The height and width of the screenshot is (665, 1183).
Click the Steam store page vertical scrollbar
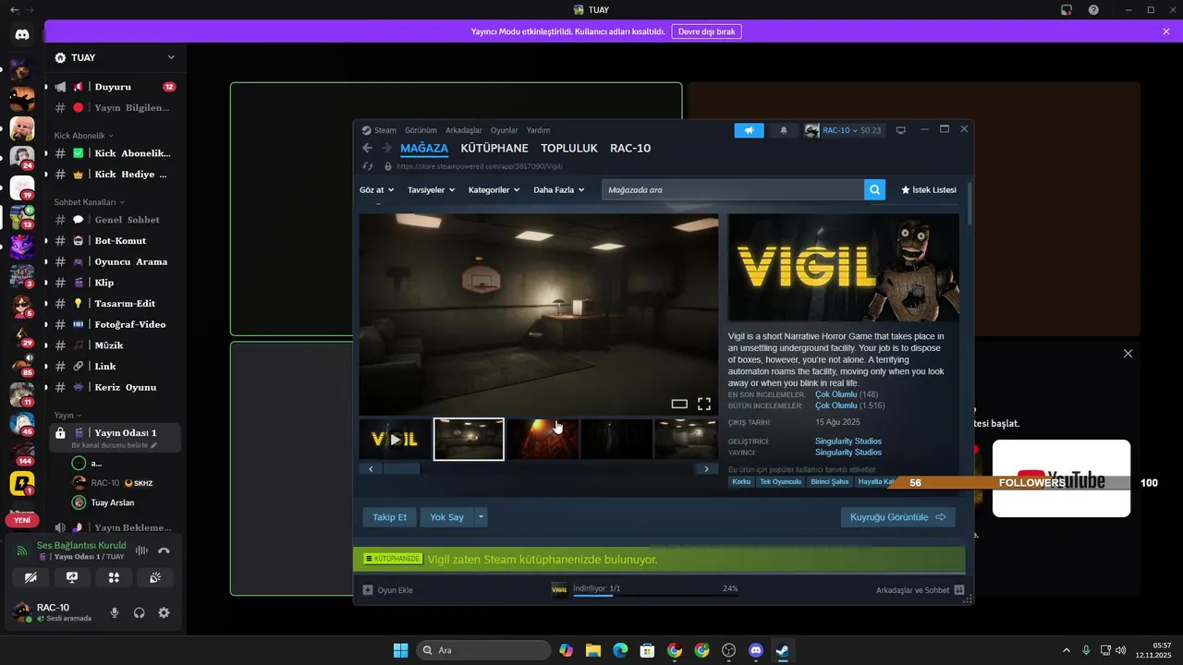(969, 204)
